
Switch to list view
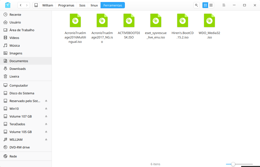[x=211, y=5]
